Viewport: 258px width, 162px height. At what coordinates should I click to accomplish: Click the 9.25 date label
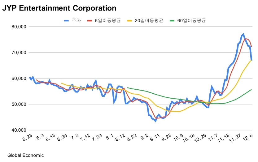[x=167, y=137]
